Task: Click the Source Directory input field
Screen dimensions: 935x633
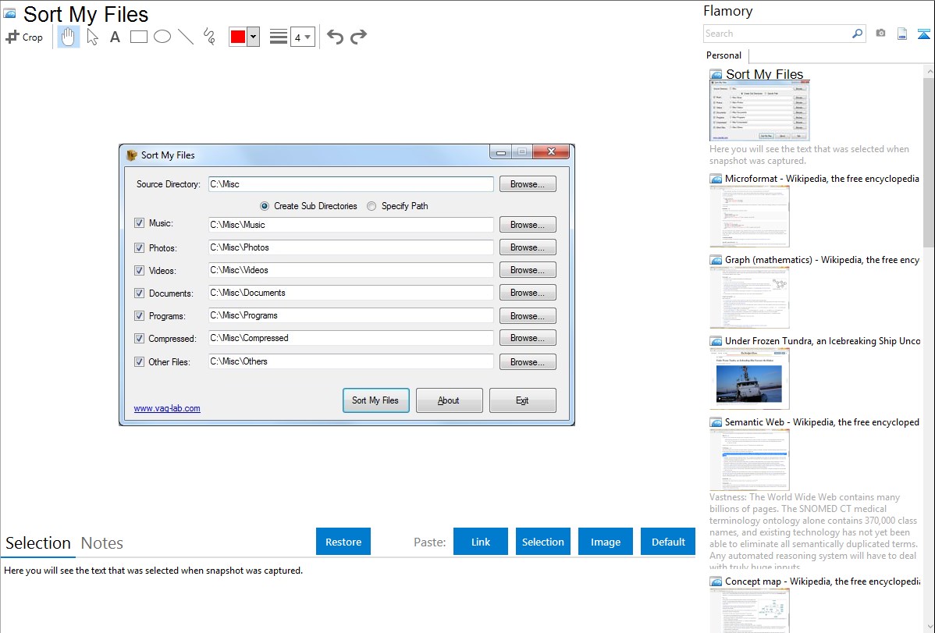Action: coord(351,183)
